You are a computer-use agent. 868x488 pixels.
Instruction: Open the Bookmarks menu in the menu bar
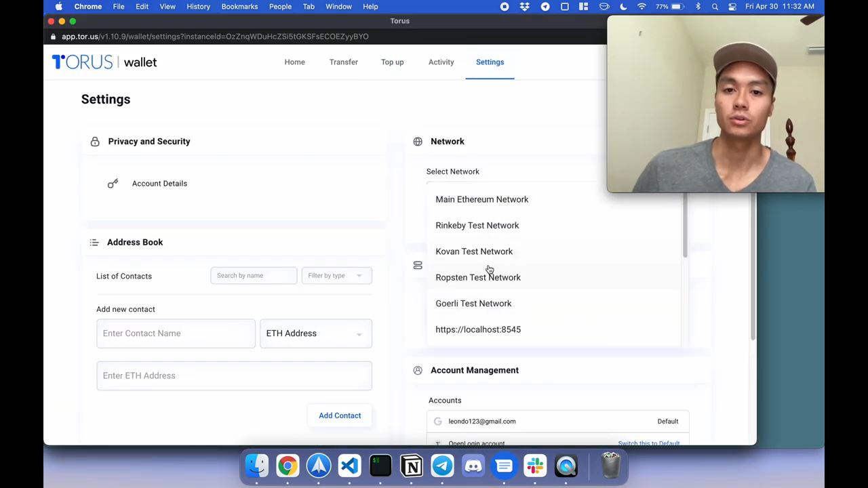coord(239,7)
